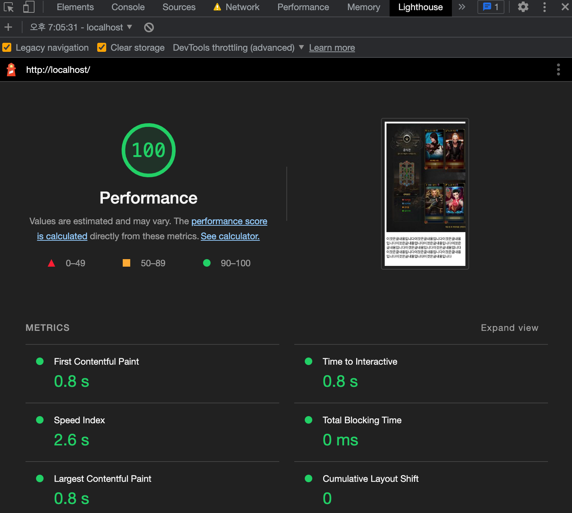Click the 2.6 s Speed Index value
572x513 pixels.
pyautogui.click(x=71, y=440)
